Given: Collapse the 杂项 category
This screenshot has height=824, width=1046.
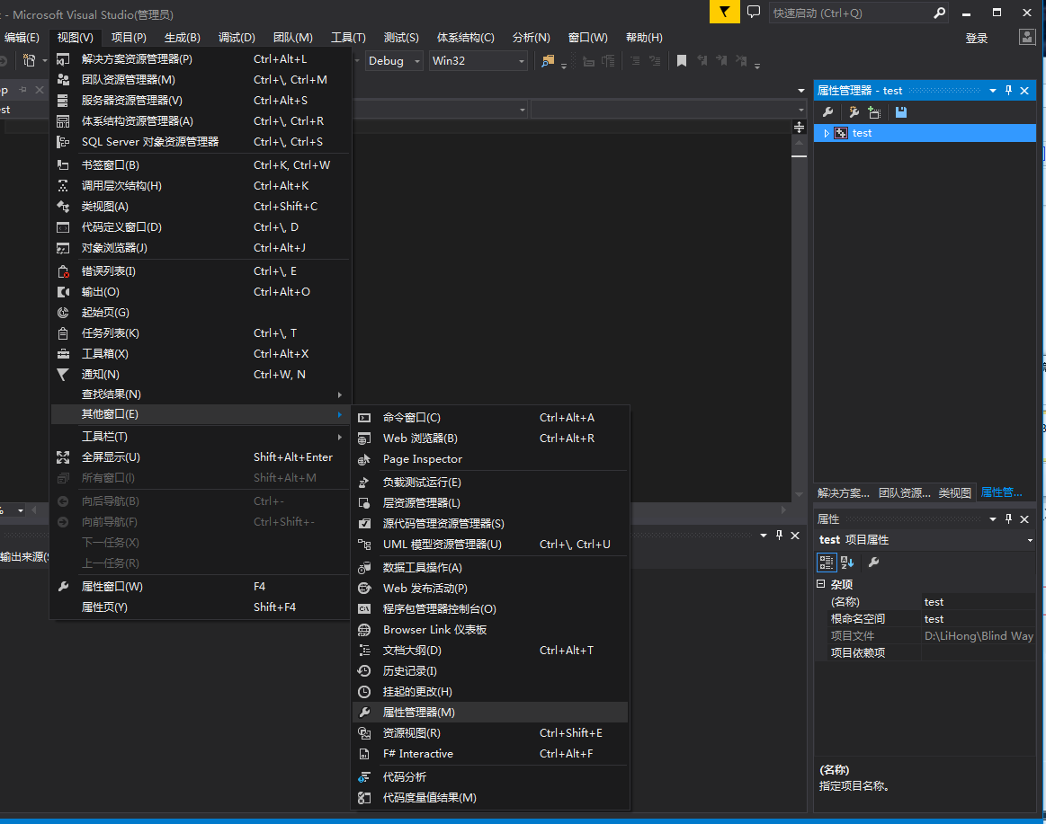Looking at the screenshot, I should point(820,584).
